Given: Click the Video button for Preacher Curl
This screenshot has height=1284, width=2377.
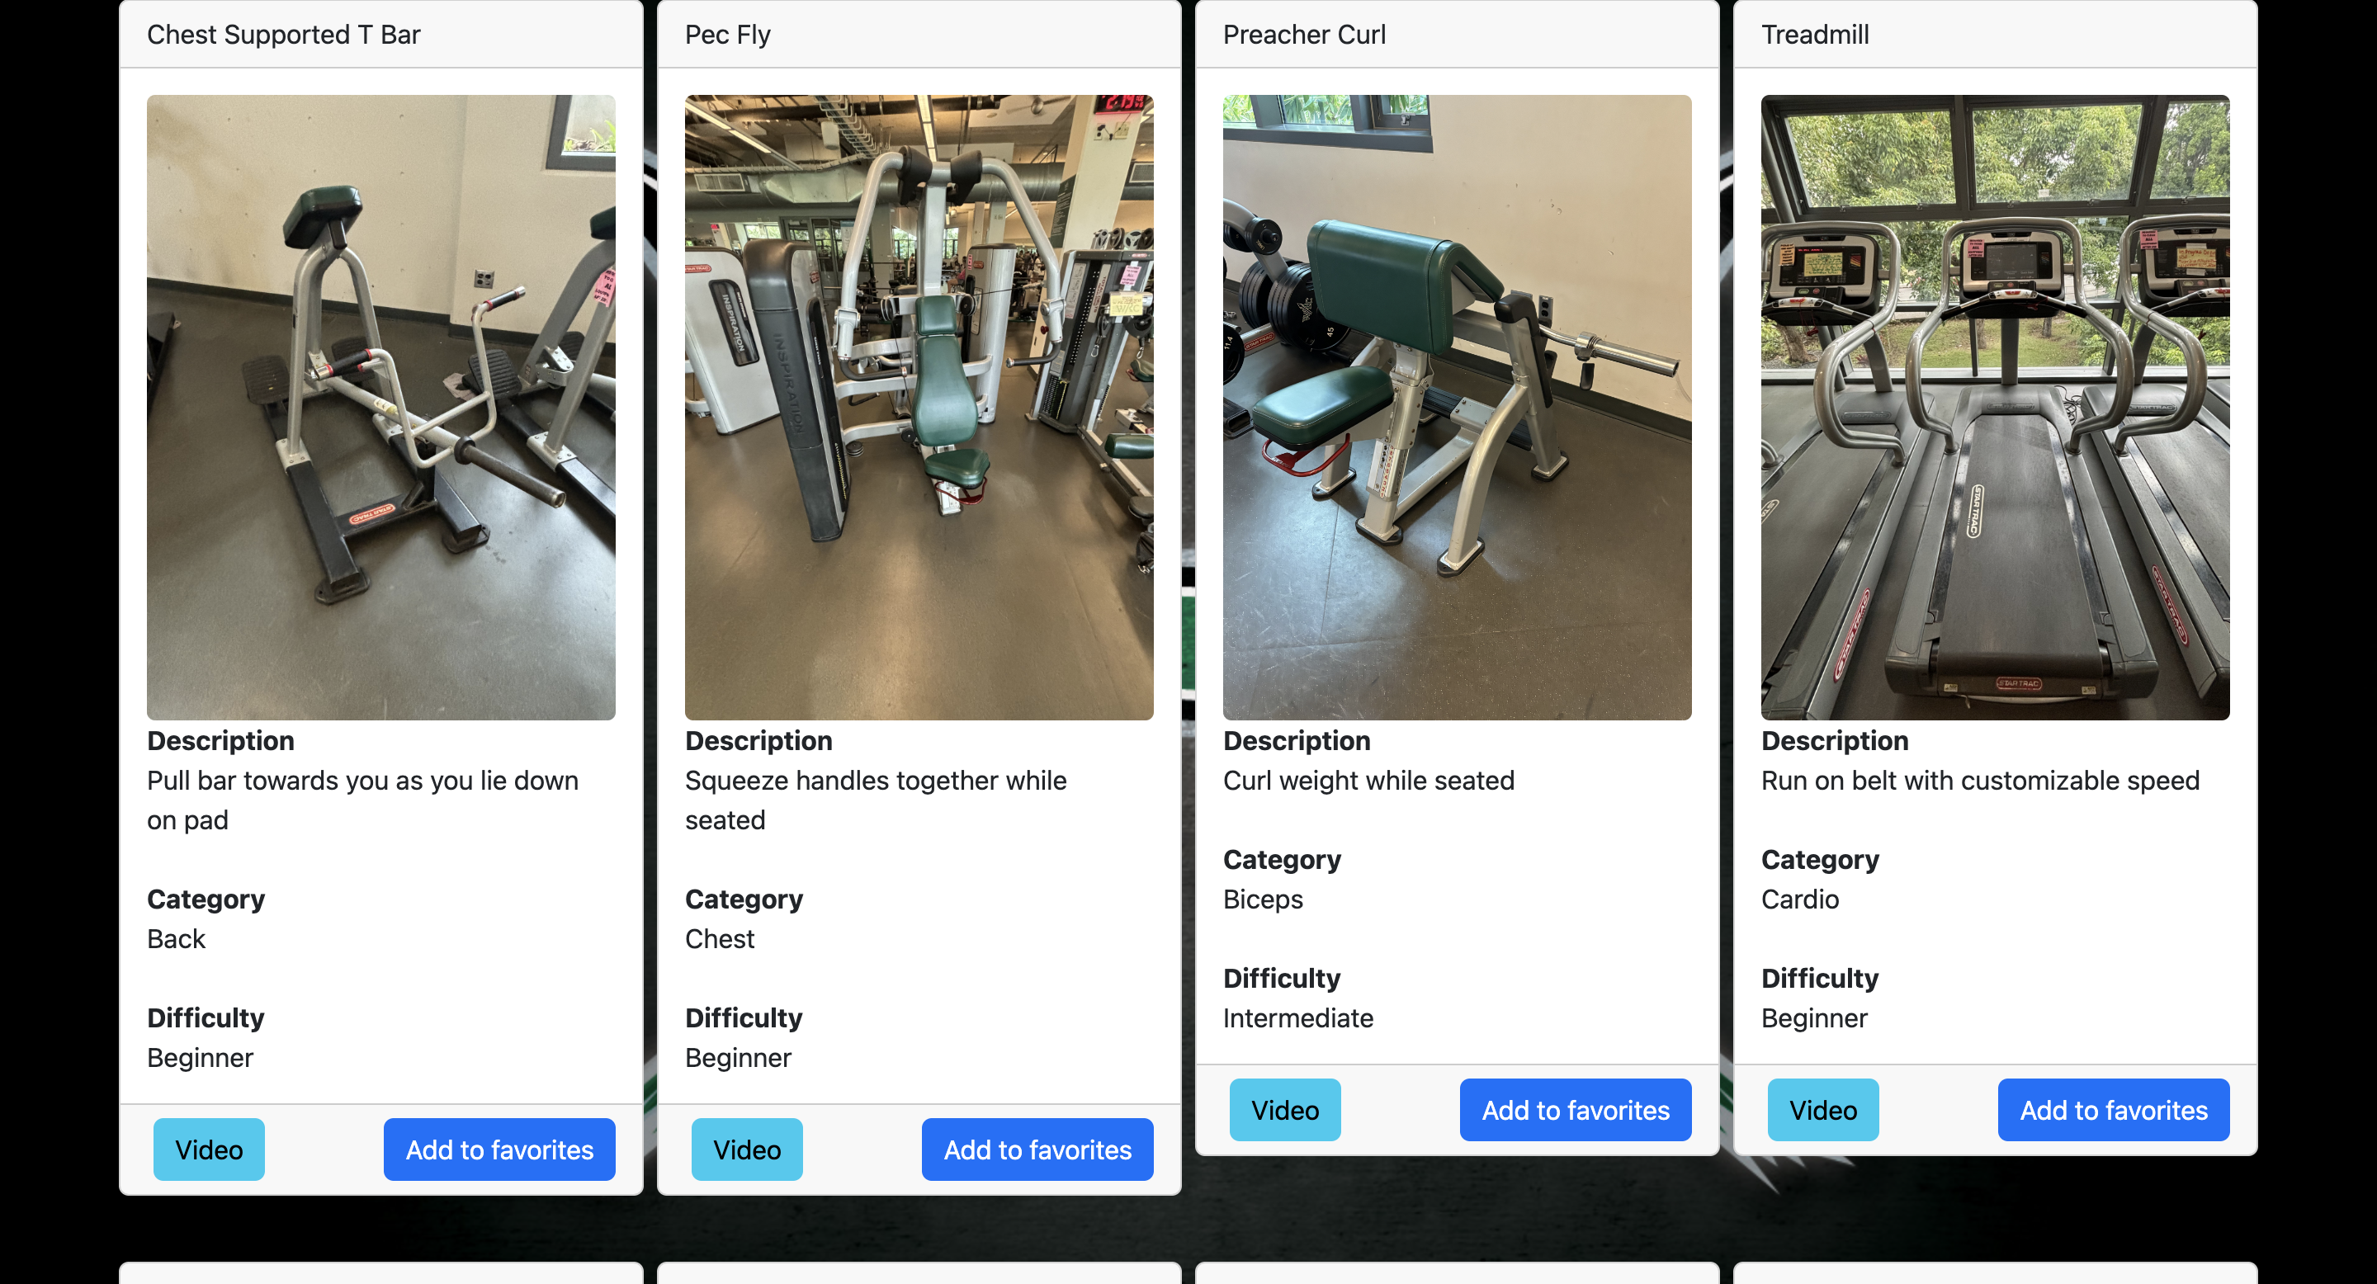Looking at the screenshot, I should [x=1283, y=1110].
